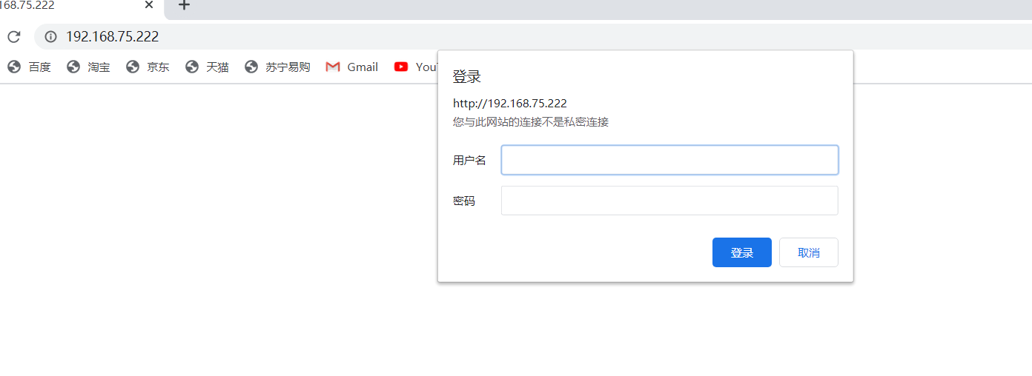Select the 168.75.222 tab title
This screenshot has height=376, width=1032.
point(27,5)
